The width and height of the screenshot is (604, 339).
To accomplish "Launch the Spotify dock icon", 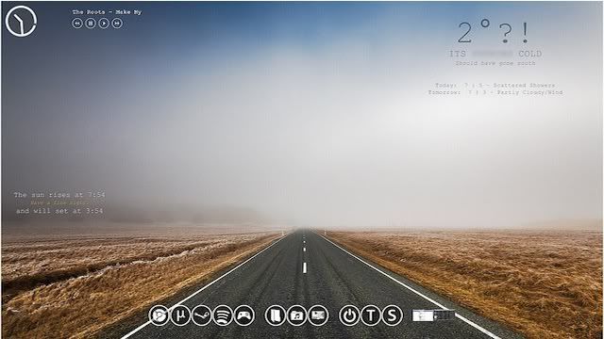I will coord(223,315).
